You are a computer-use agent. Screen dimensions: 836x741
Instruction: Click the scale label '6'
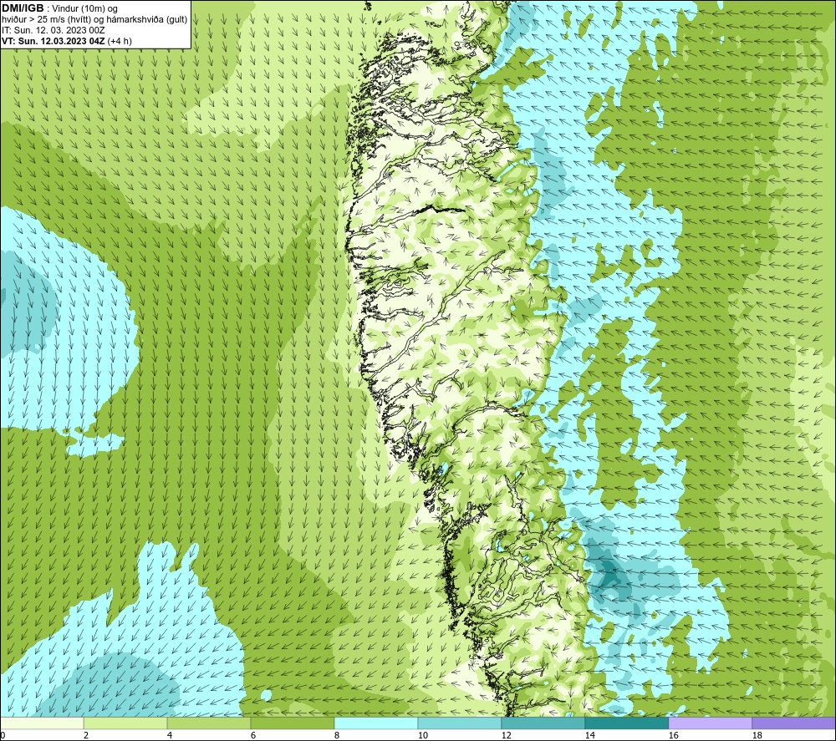pos(252,735)
